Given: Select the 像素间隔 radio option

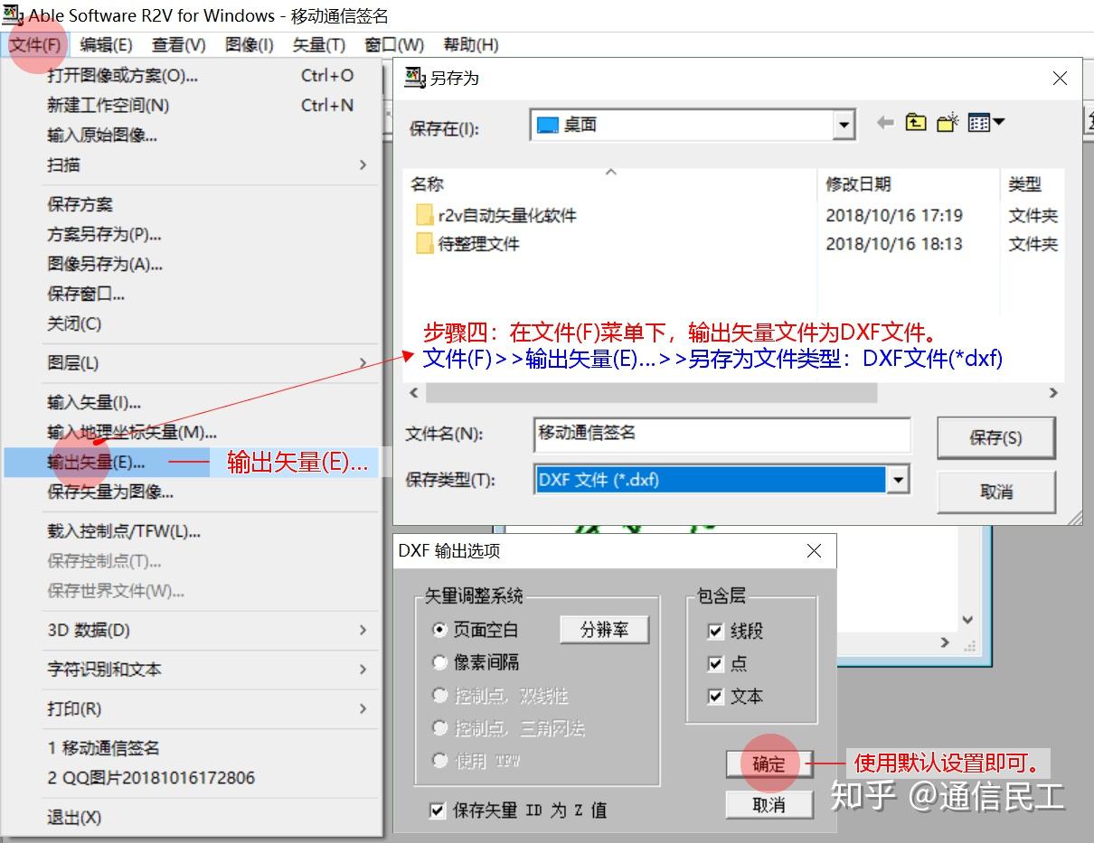Looking at the screenshot, I should pos(440,662).
